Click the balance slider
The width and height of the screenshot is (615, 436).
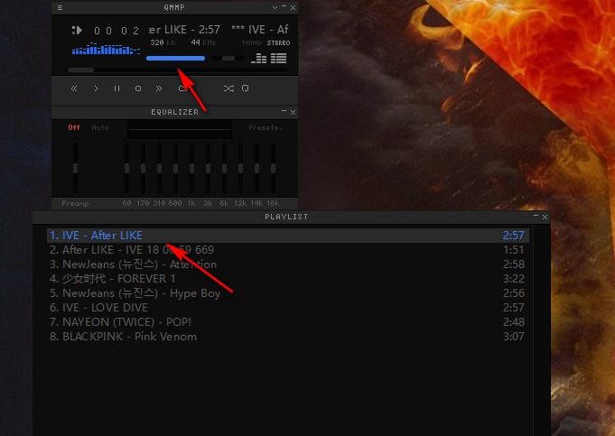coord(228,59)
